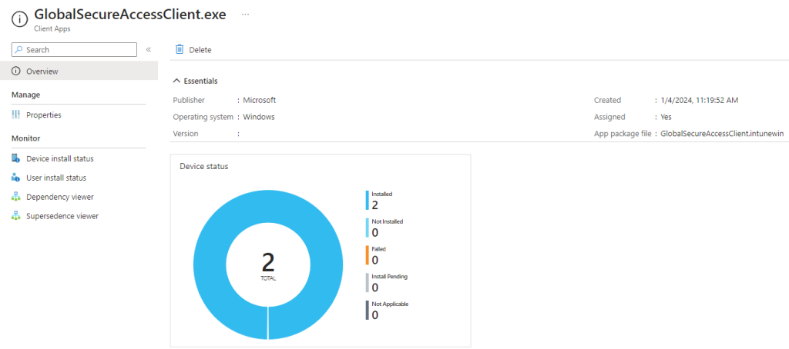The image size is (789, 349).
Task: Click the Failed legend label
Action: tap(378, 248)
